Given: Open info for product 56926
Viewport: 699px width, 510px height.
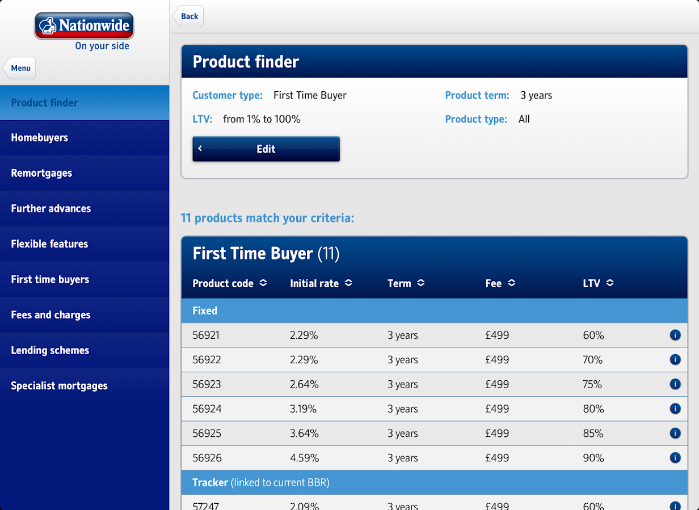Looking at the screenshot, I should (675, 457).
